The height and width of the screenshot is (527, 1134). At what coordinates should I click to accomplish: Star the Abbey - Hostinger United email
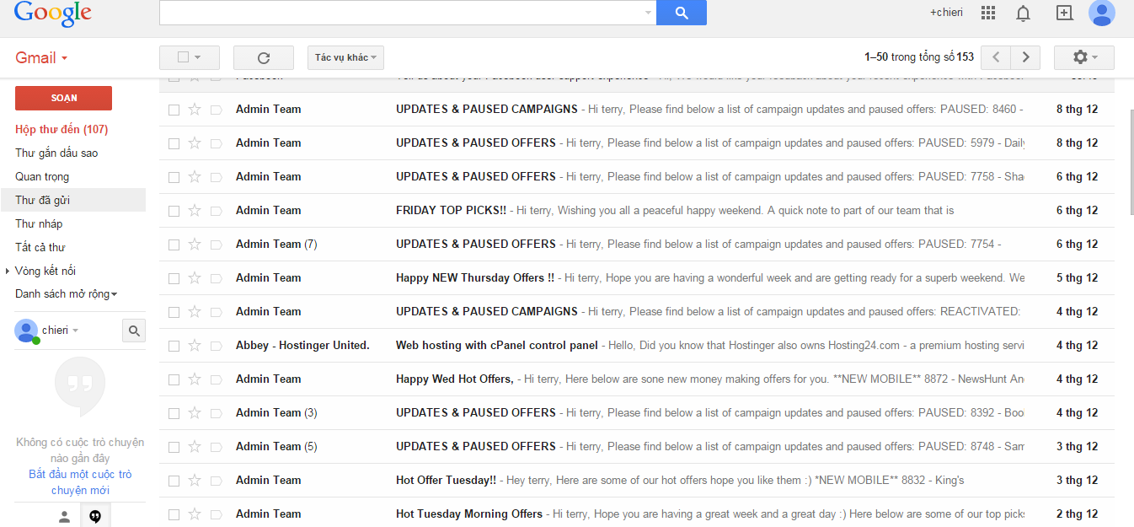pyautogui.click(x=195, y=345)
